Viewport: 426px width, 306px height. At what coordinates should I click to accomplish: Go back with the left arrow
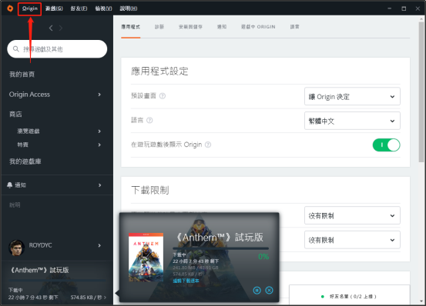pos(51,28)
